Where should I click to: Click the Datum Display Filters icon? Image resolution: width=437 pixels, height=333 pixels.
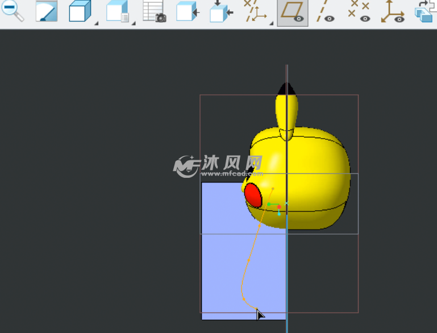pyautogui.click(x=255, y=11)
